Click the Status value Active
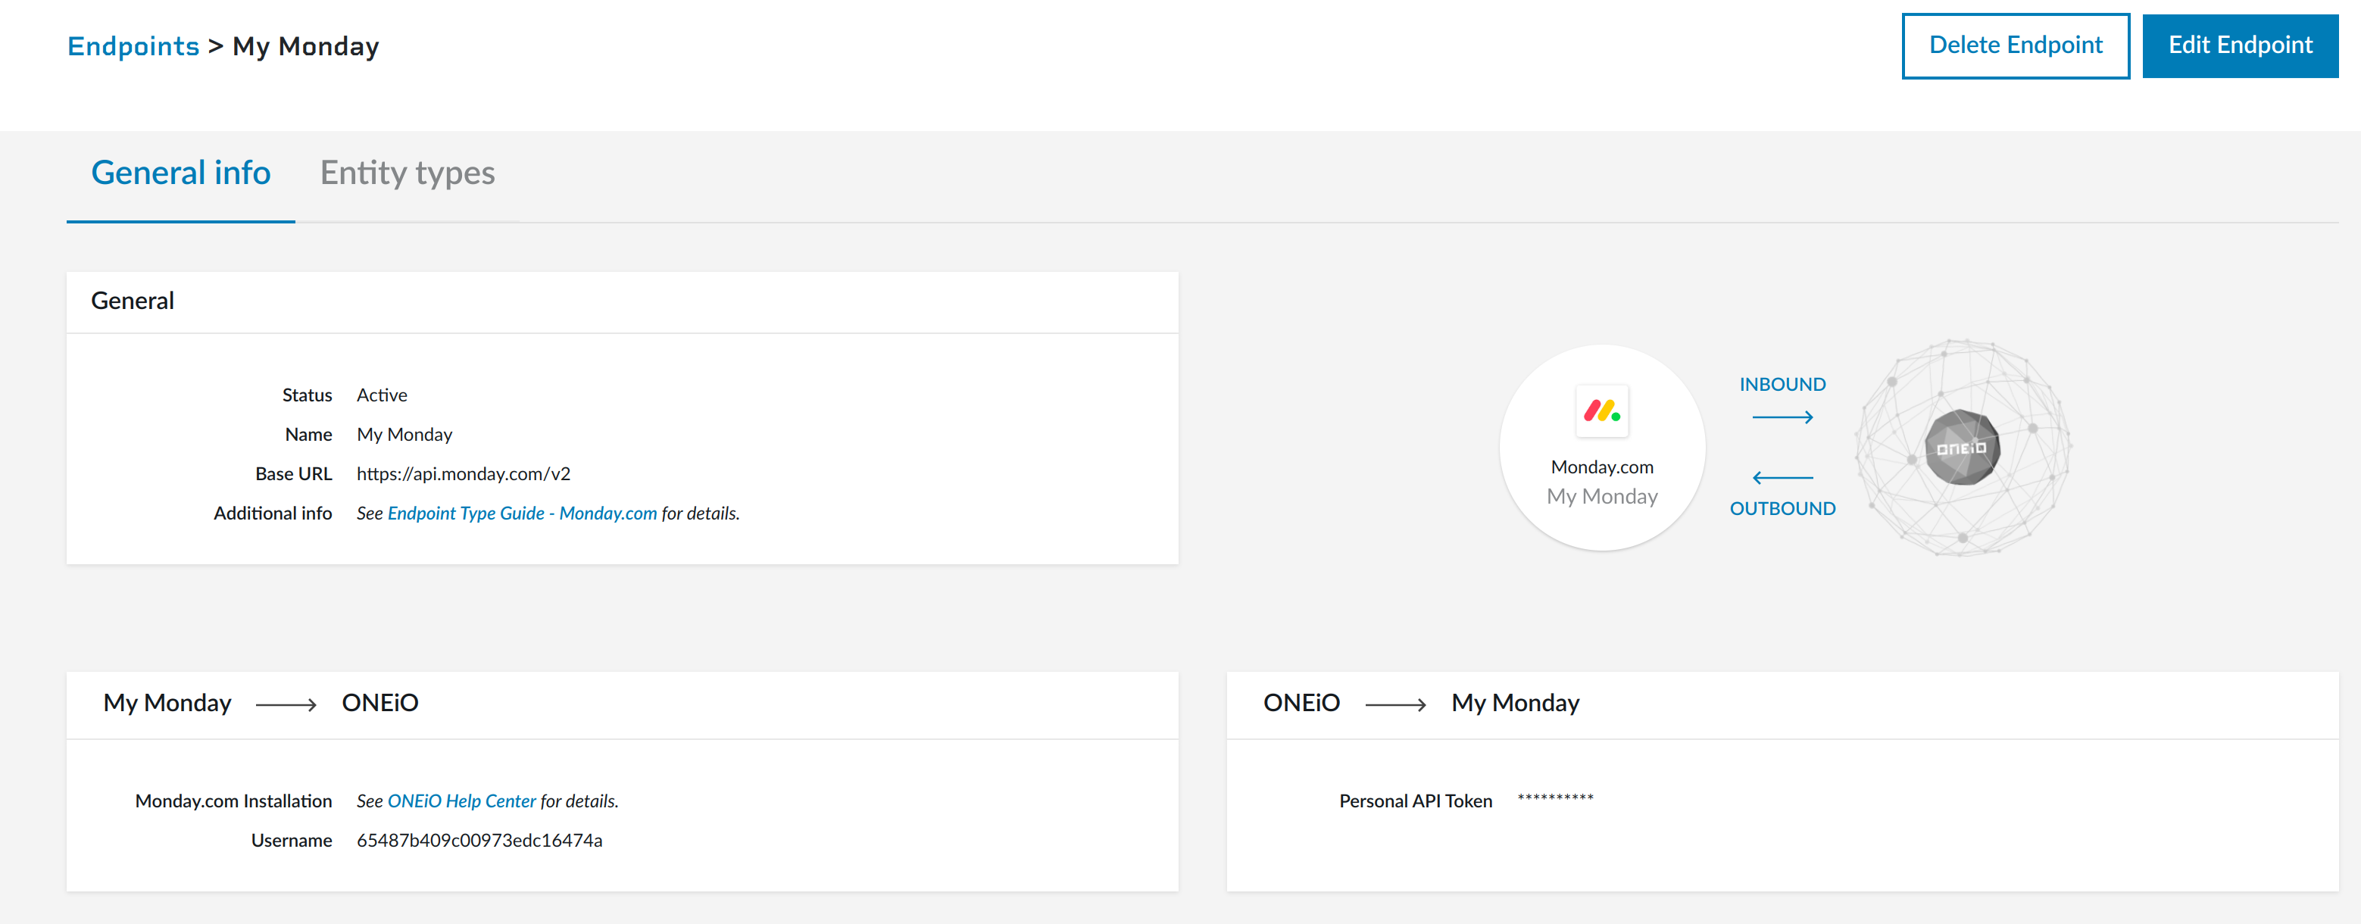Screen dimensions: 2361x924 [x=381, y=395]
